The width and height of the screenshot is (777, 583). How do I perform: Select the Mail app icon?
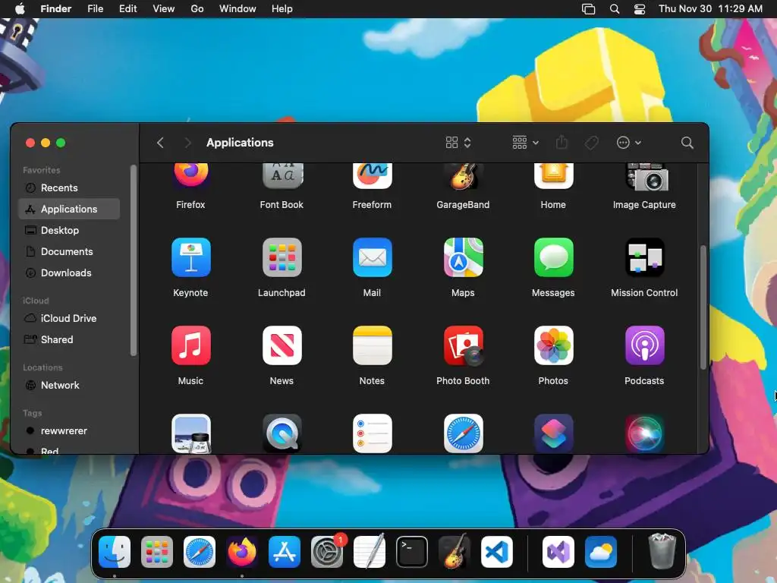372,257
